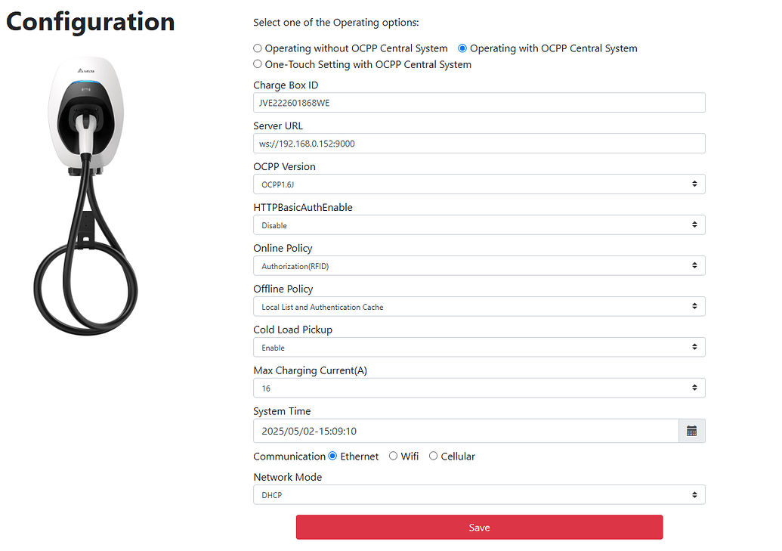
Task: Choose Cellular communication option
Action: [433, 456]
